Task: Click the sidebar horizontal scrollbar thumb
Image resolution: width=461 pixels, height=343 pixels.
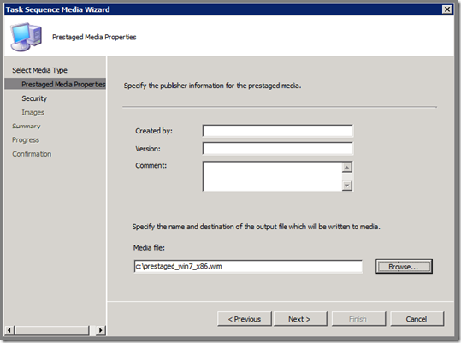Action: pyautogui.click(x=51, y=330)
